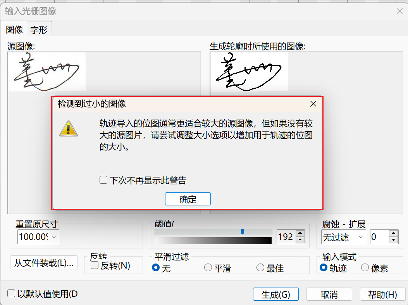
Task: Click the 从文件装载(L)... button
Action: [44, 263]
